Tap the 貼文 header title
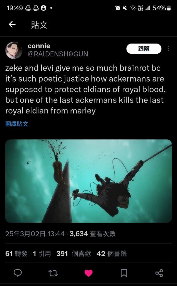 39,25
